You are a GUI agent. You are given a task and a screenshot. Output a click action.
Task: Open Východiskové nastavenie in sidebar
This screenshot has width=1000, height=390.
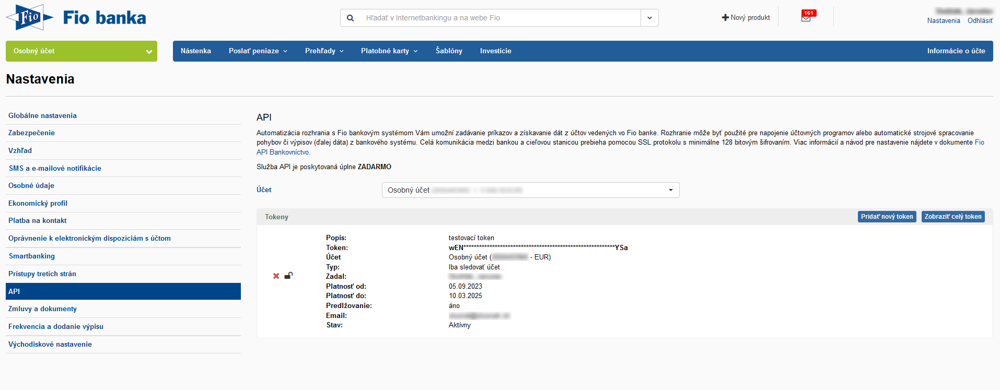pyautogui.click(x=123, y=345)
